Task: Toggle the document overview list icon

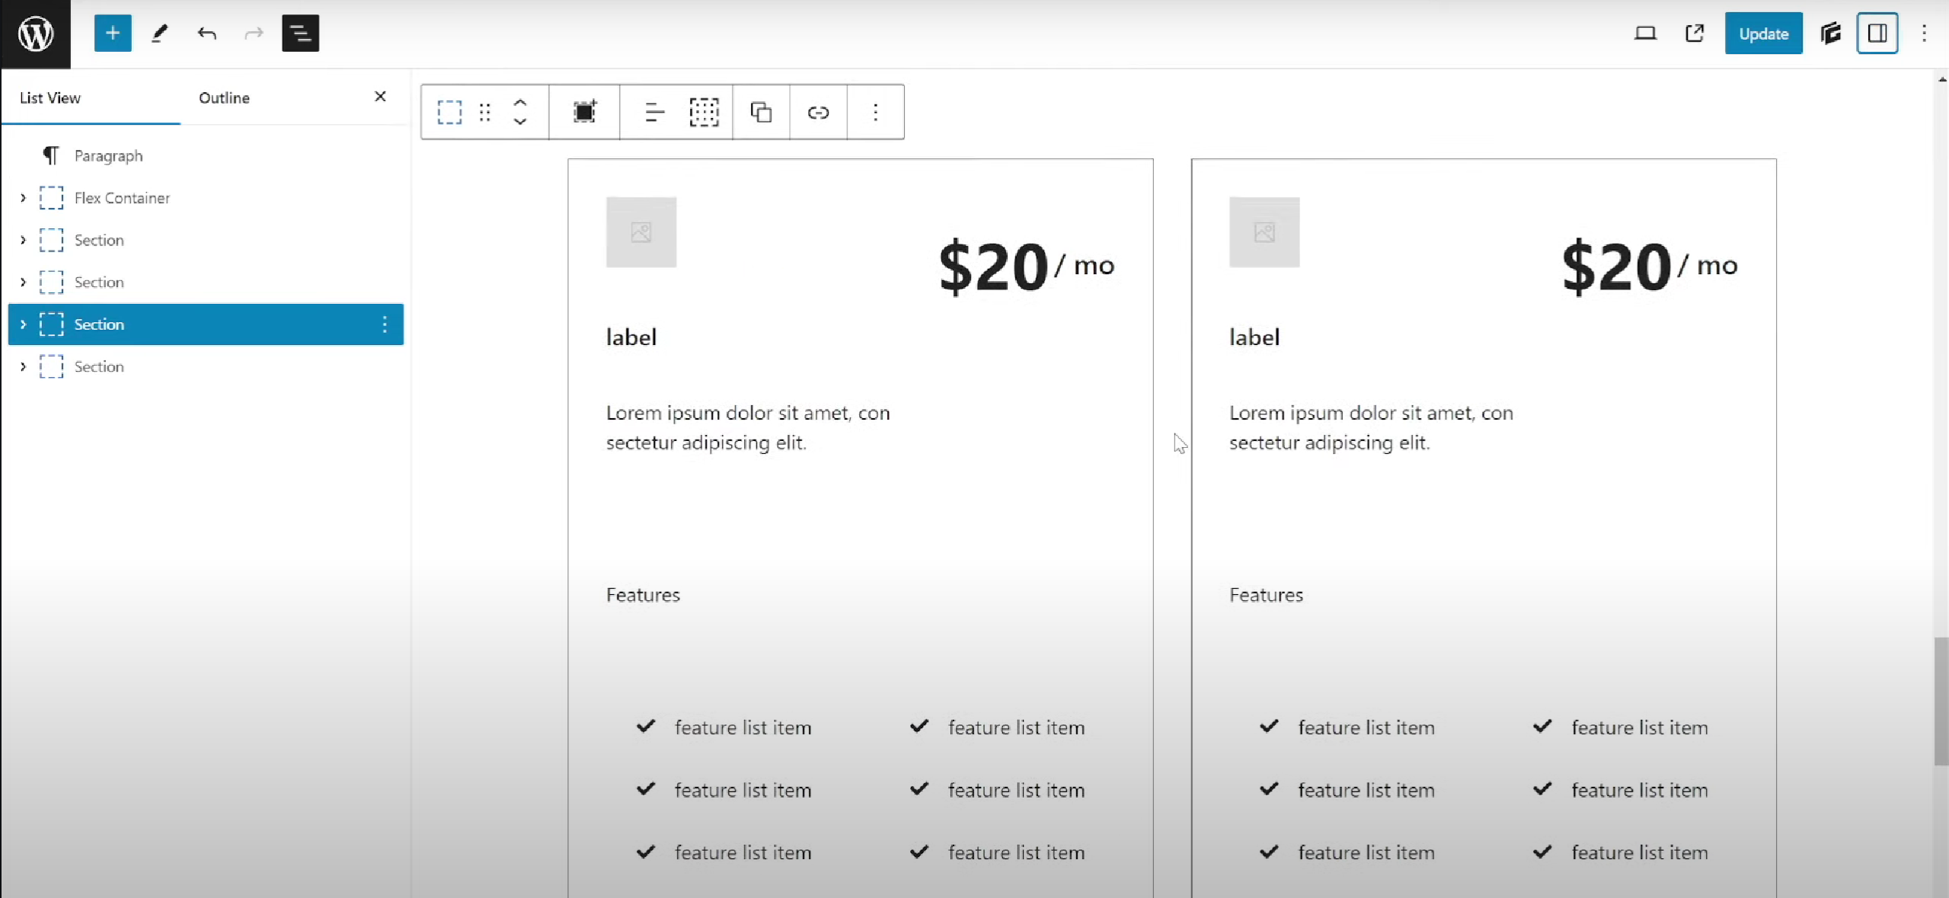Action: coord(300,34)
